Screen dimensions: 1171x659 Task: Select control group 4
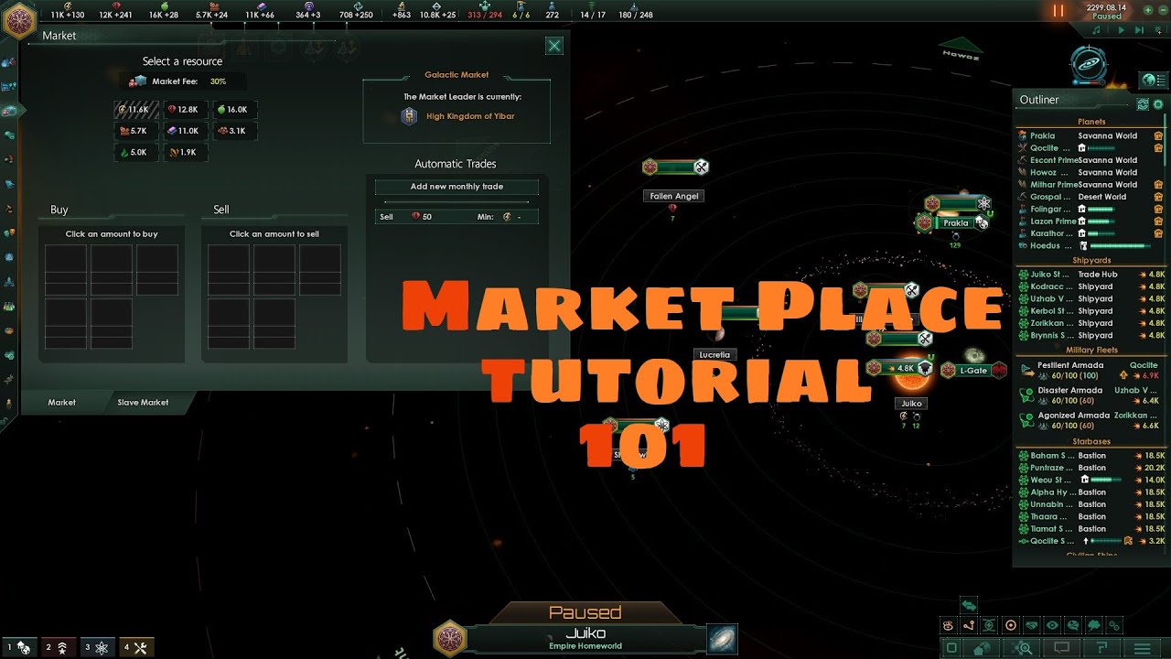coord(136,647)
